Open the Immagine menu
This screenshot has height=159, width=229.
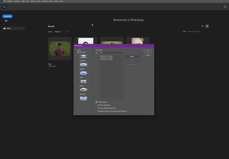point(17,1)
